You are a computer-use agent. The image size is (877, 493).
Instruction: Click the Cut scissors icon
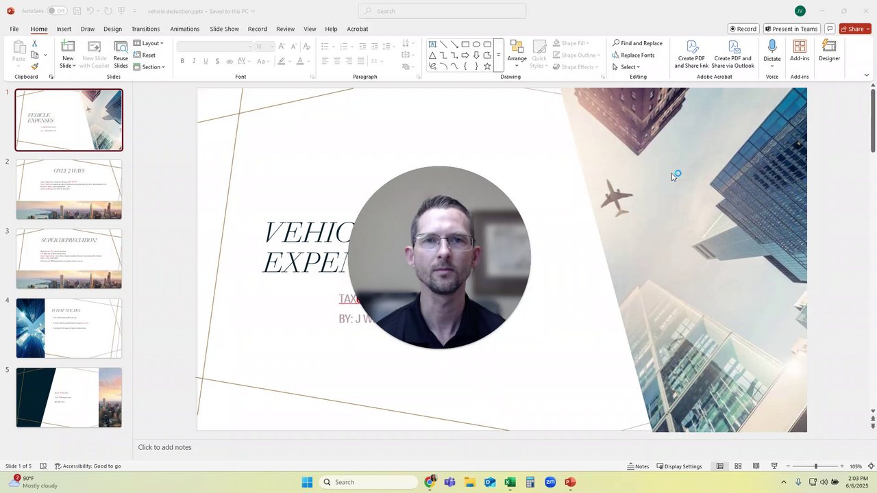click(34, 43)
